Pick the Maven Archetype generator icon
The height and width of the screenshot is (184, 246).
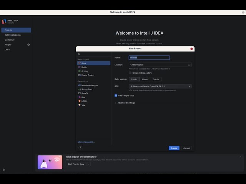click(x=80, y=85)
